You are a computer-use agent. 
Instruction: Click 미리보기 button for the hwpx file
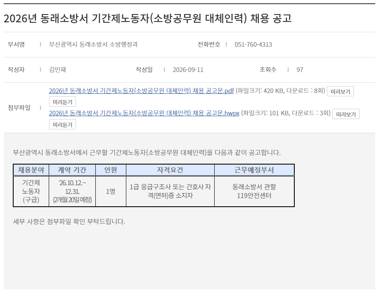[346, 114]
